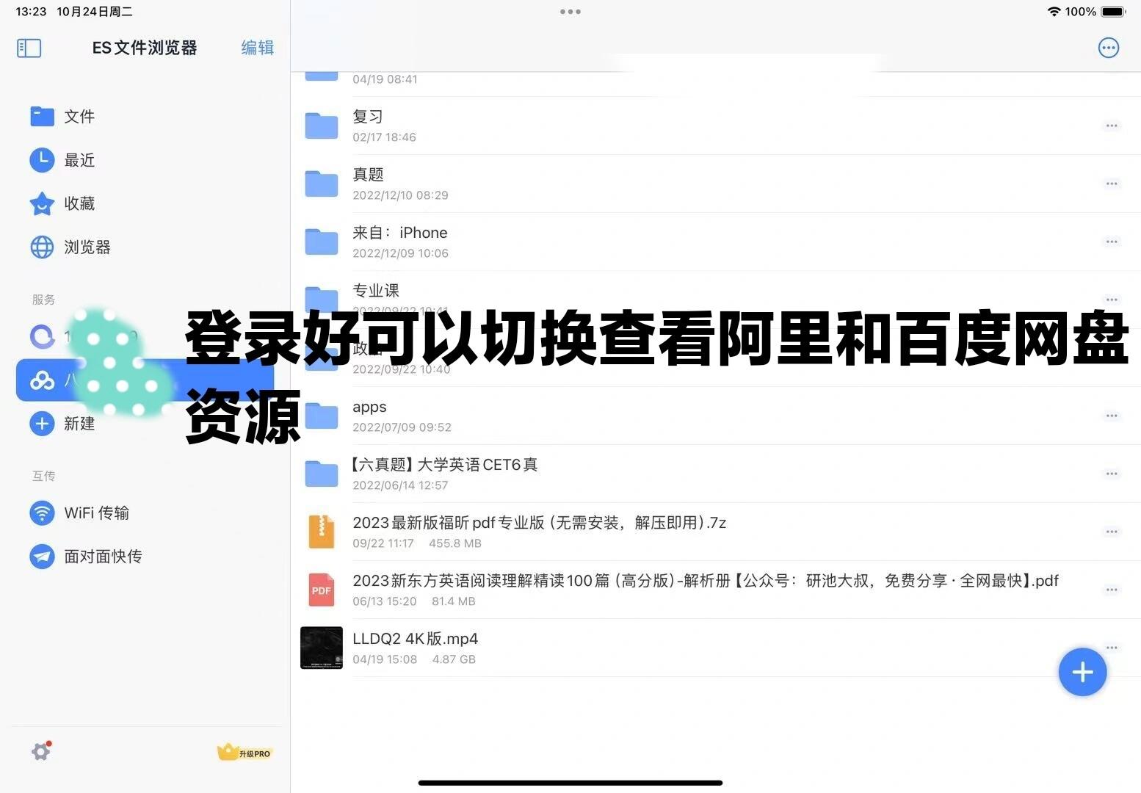Viewport: 1141px width, 793px height.
Task: Tap the floating blue add button
Action: point(1082,672)
